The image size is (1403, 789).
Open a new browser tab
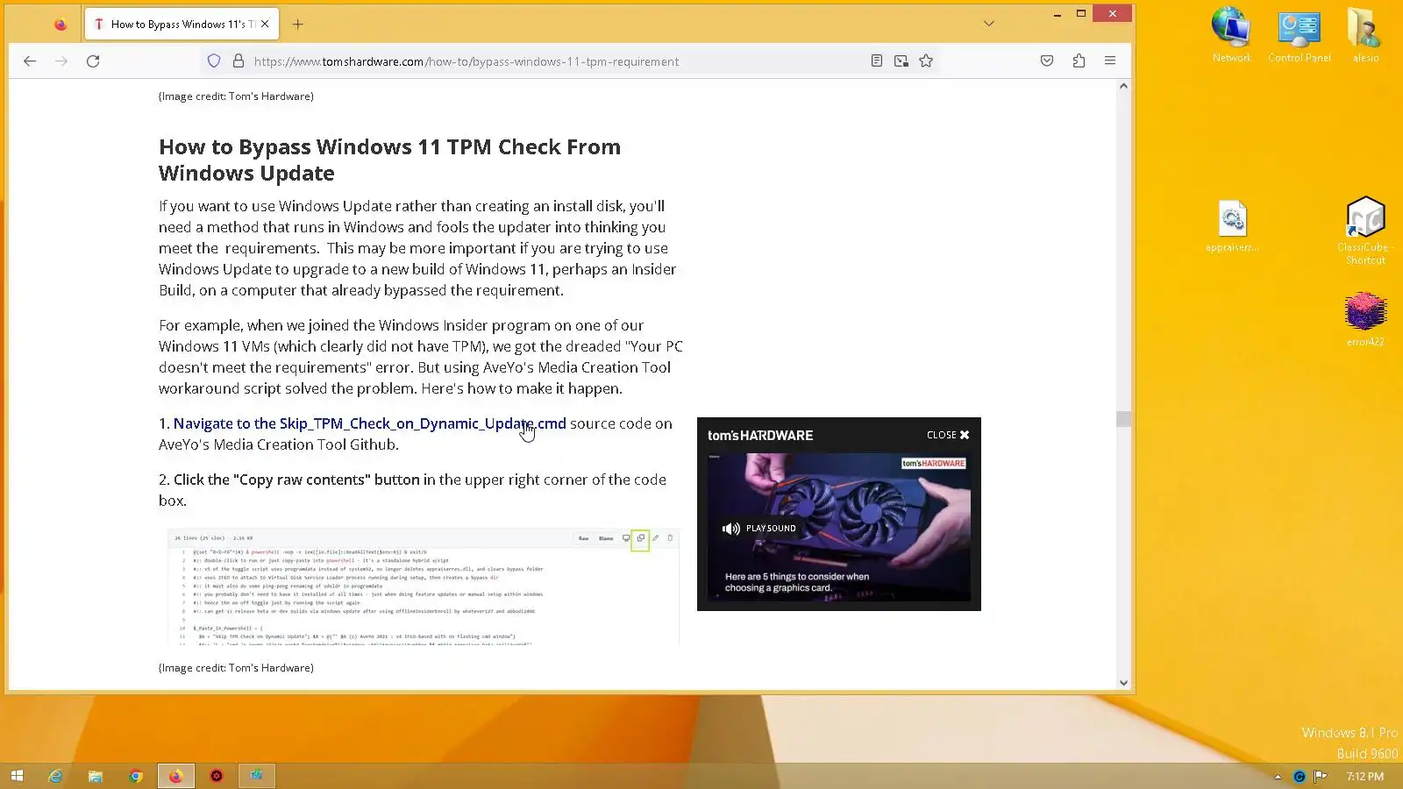(298, 25)
